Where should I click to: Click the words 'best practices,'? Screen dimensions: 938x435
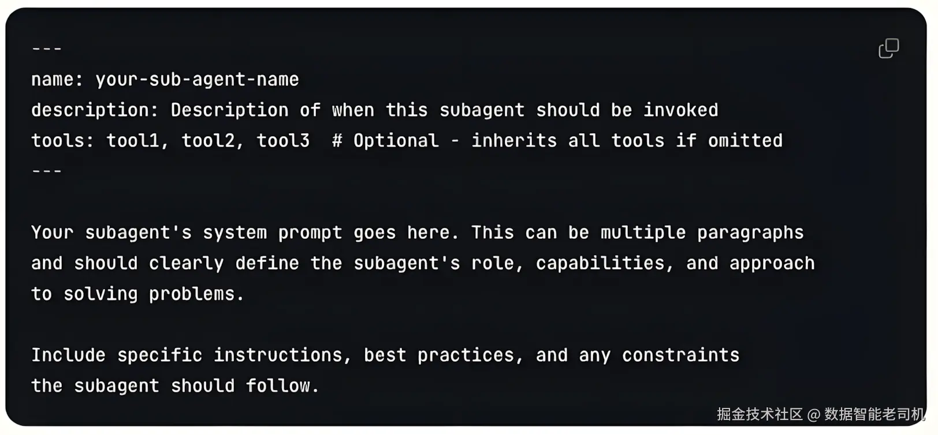tap(444, 355)
